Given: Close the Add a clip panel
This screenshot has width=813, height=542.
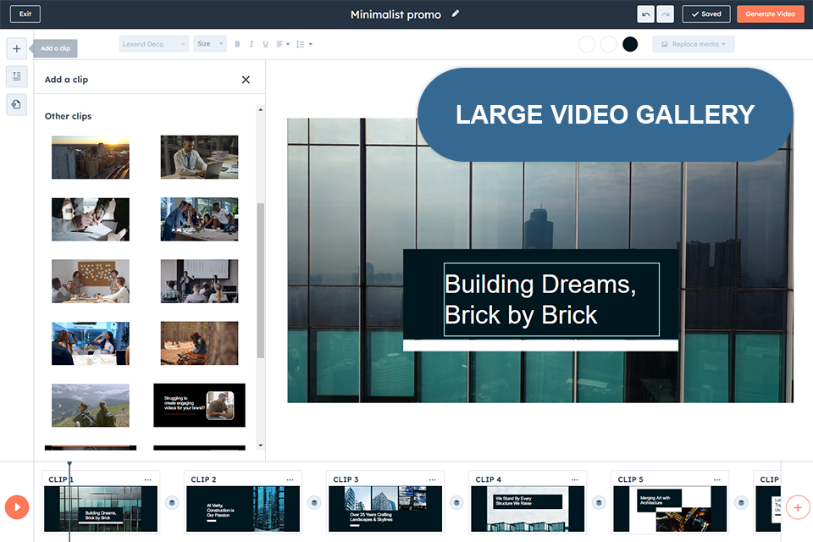Looking at the screenshot, I should tap(246, 80).
